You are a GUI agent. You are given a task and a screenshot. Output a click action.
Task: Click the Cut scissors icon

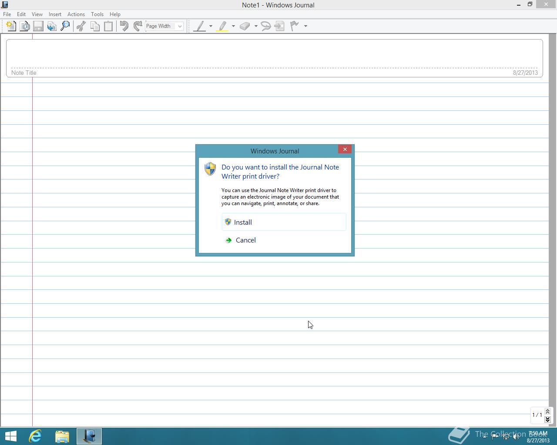click(81, 26)
